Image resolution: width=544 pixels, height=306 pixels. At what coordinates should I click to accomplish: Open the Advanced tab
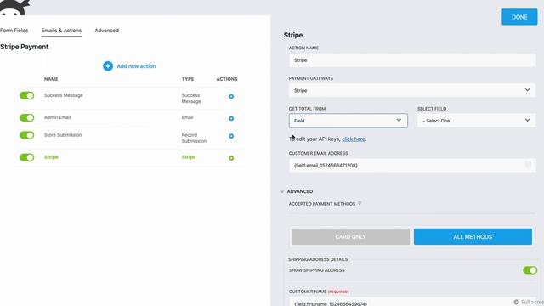click(107, 31)
